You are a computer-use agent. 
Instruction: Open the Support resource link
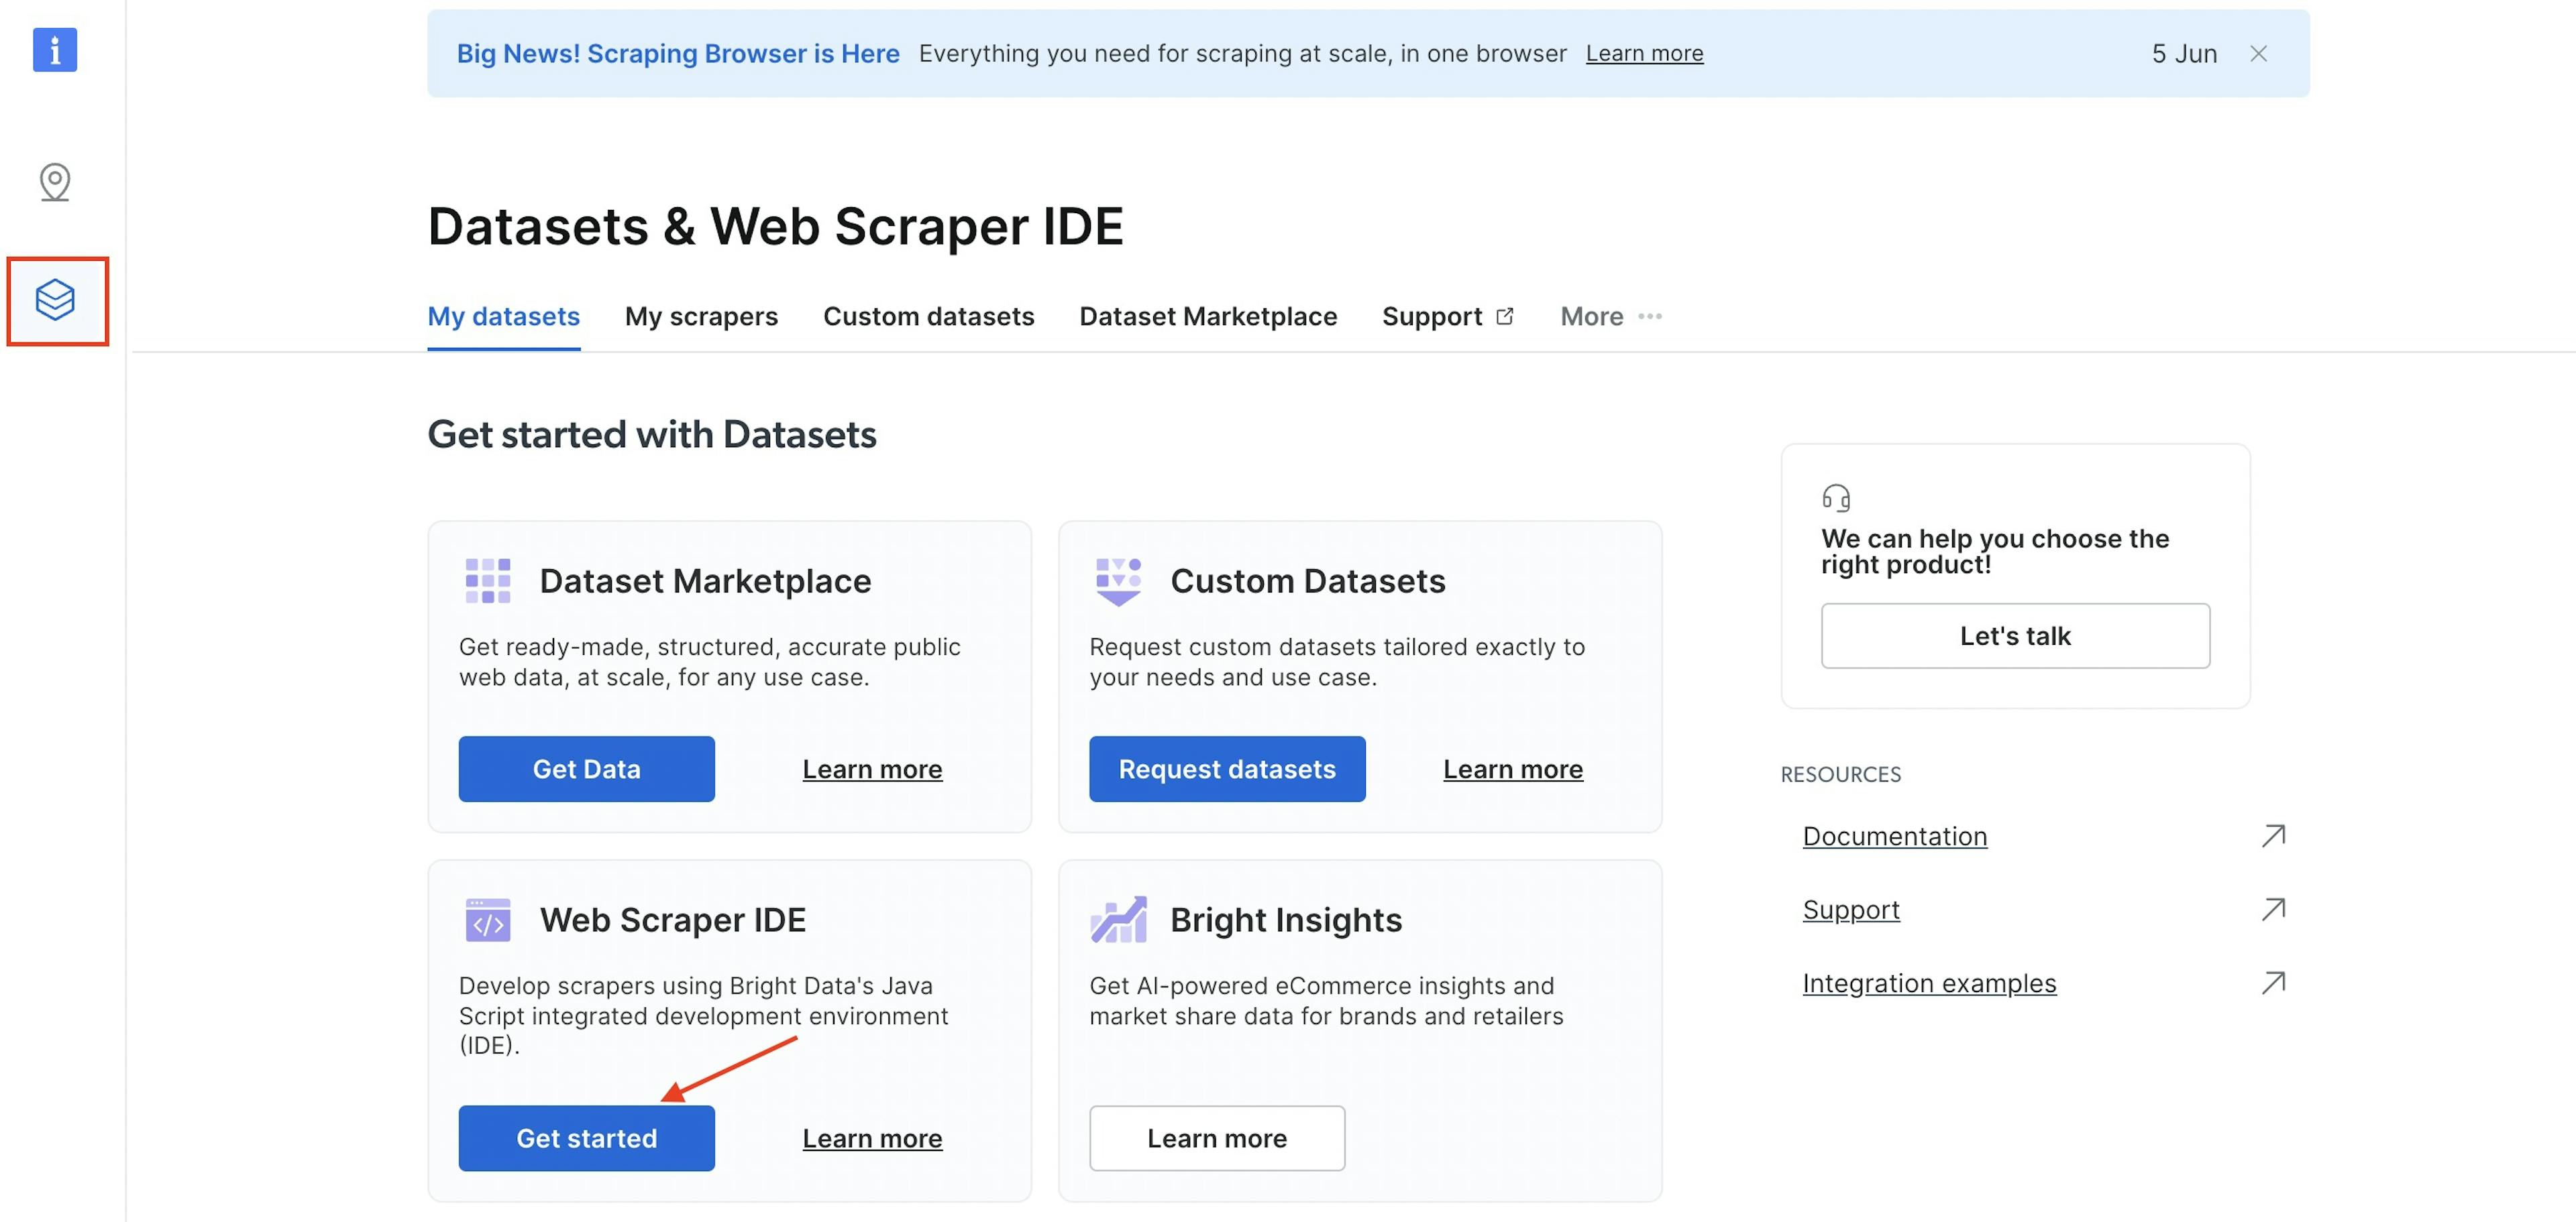tap(1851, 910)
